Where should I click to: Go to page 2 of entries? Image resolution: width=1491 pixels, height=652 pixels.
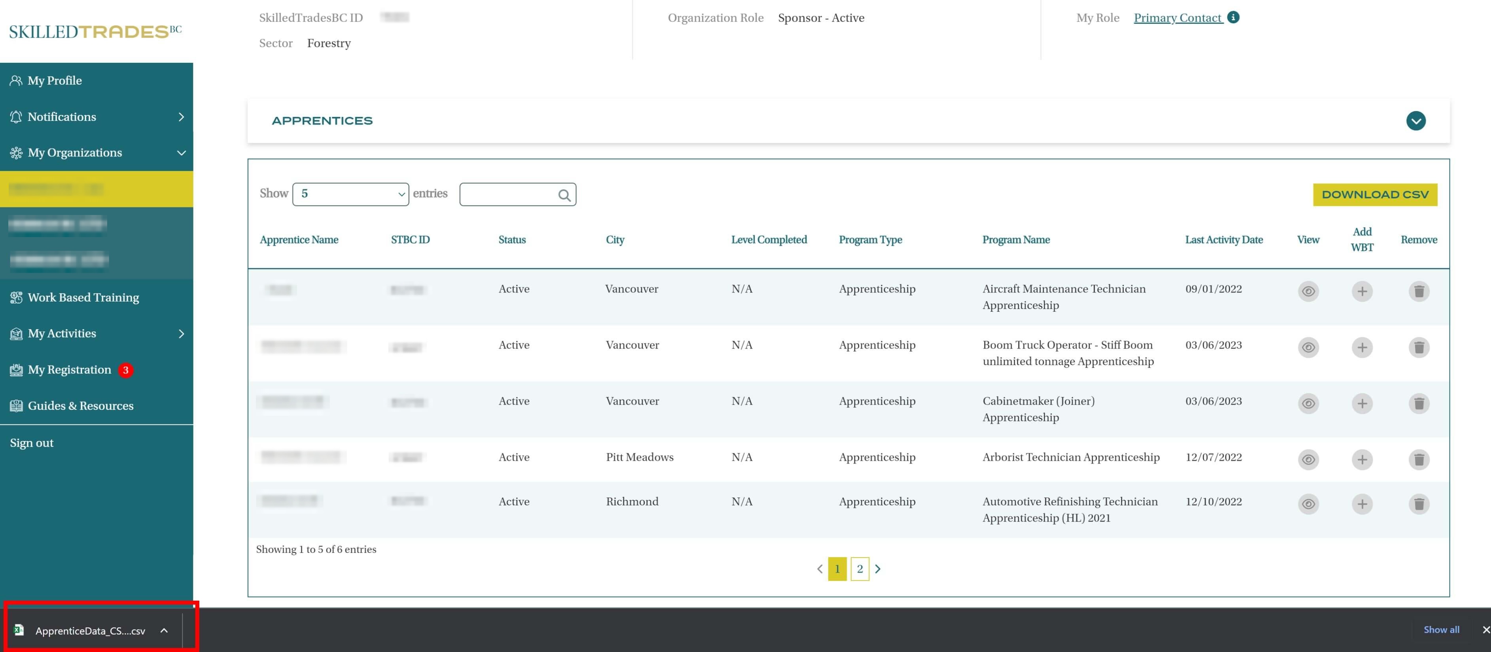coord(859,569)
